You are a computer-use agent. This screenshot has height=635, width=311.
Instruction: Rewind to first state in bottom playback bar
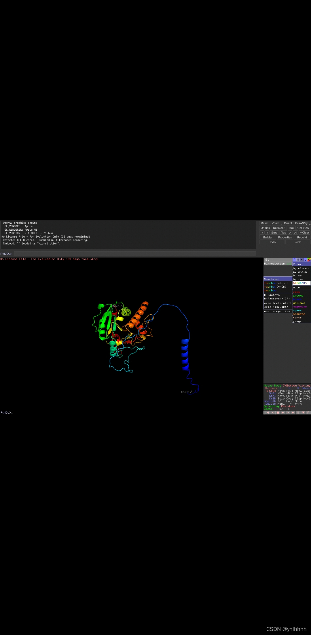point(268,412)
